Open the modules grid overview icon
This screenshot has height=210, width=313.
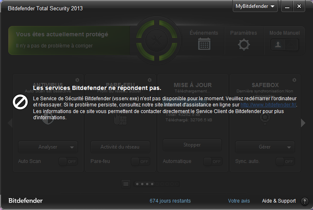[126, 184]
